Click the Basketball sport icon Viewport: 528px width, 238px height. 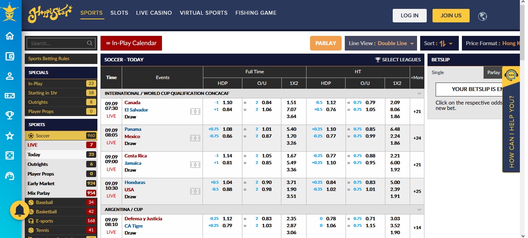coord(31,212)
